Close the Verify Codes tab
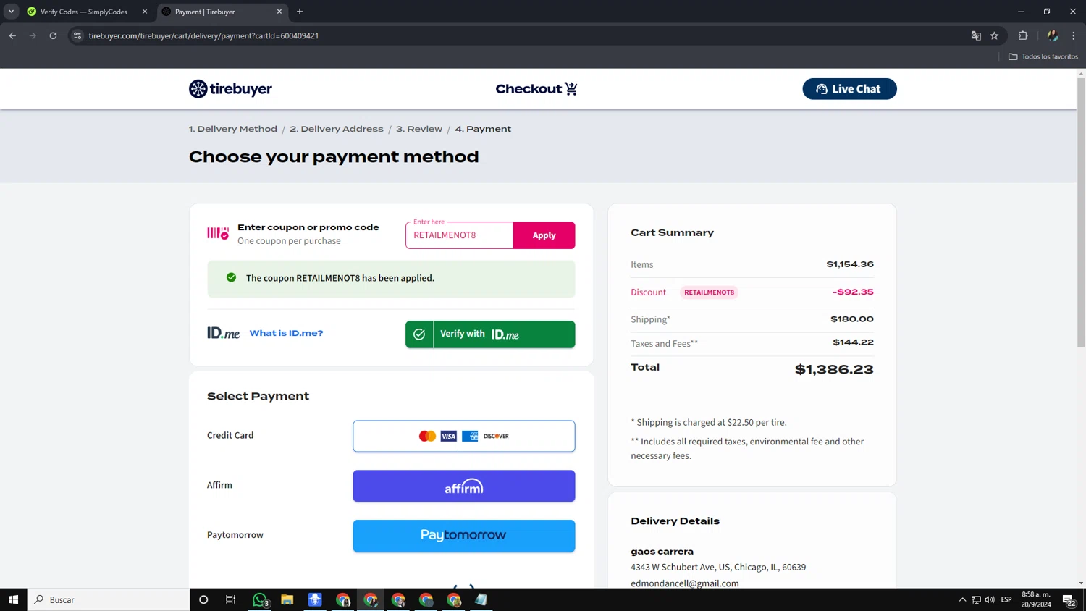Image resolution: width=1086 pixels, height=611 pixels. point(145,12)
